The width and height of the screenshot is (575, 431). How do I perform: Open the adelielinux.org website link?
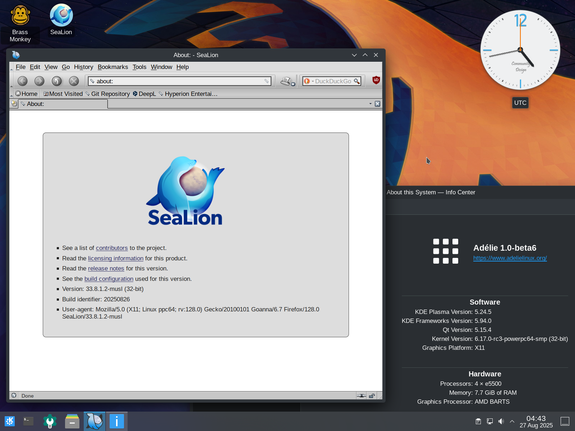[510, 258]
